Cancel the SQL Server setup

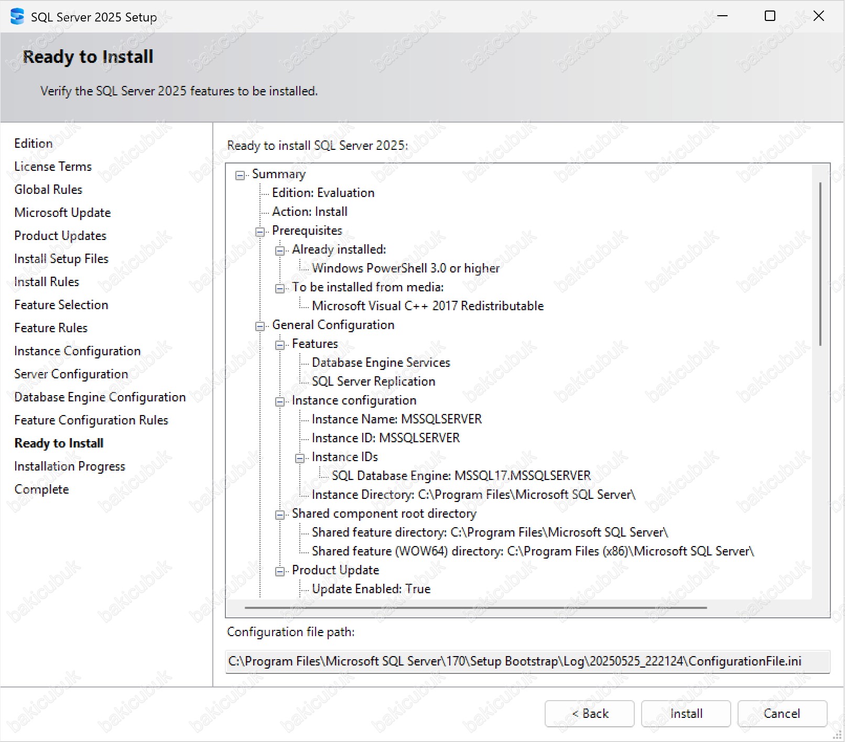coord(782,714)
